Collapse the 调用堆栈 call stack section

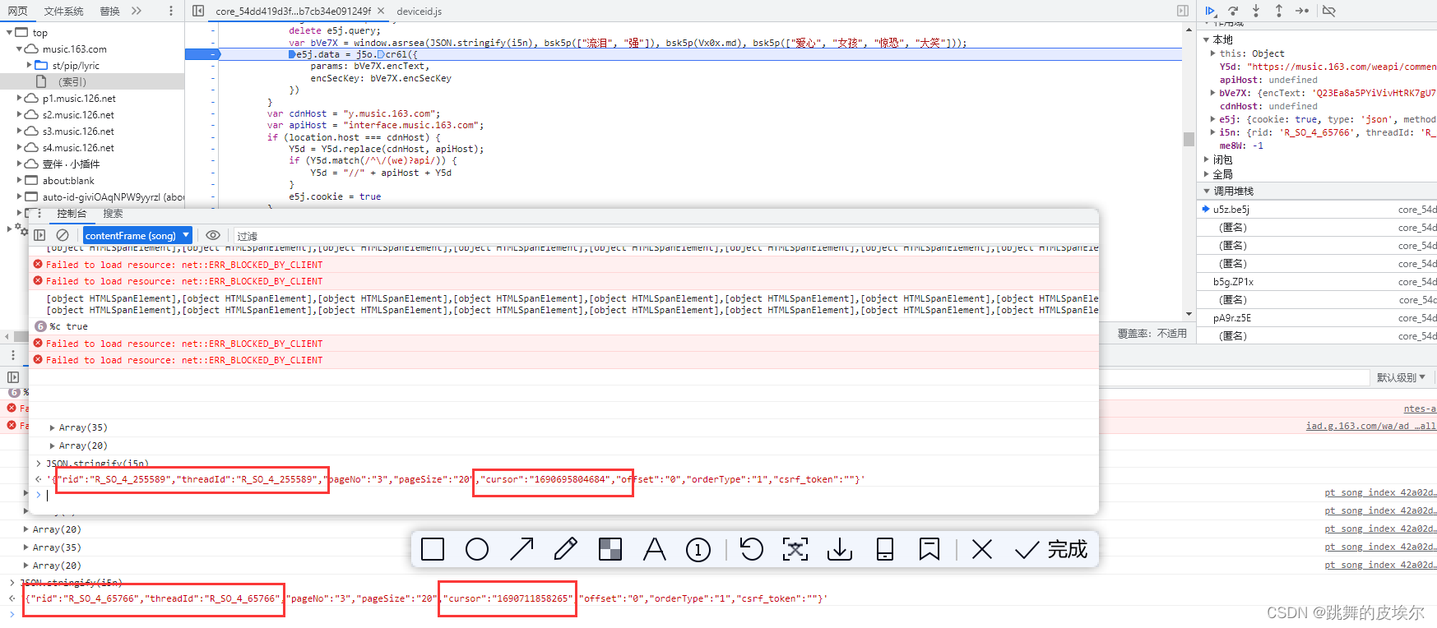1207,191
